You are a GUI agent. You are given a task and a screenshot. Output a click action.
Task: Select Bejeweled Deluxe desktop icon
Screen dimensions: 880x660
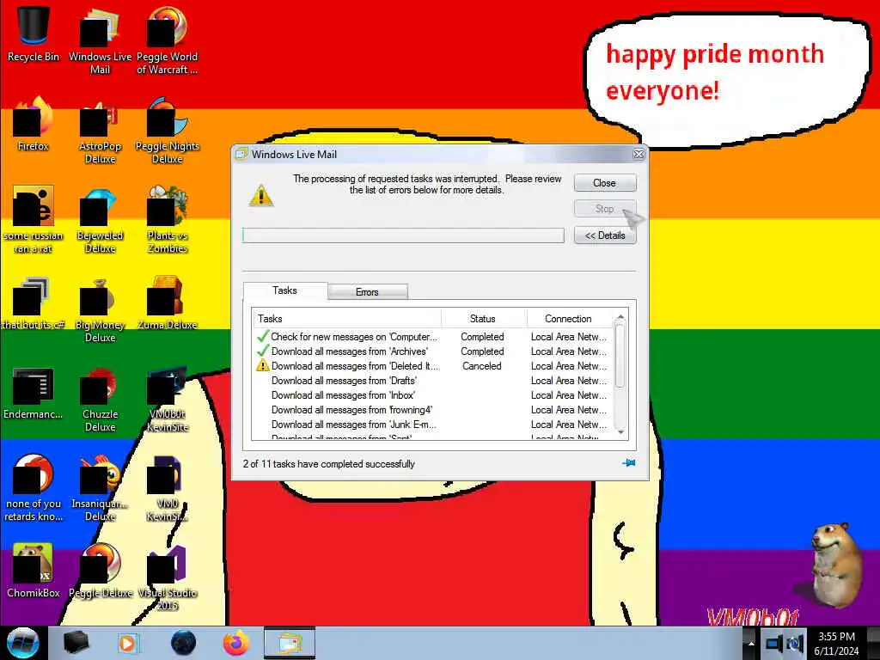[100, 219]
